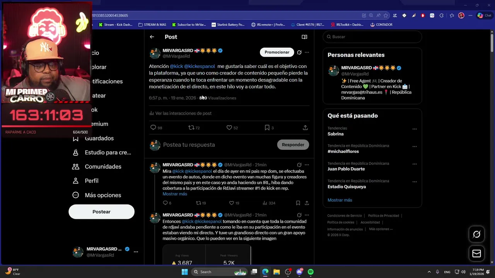495x278 pixels.
Task: Click the Promocionar button
Action: (x=277, y=52)
